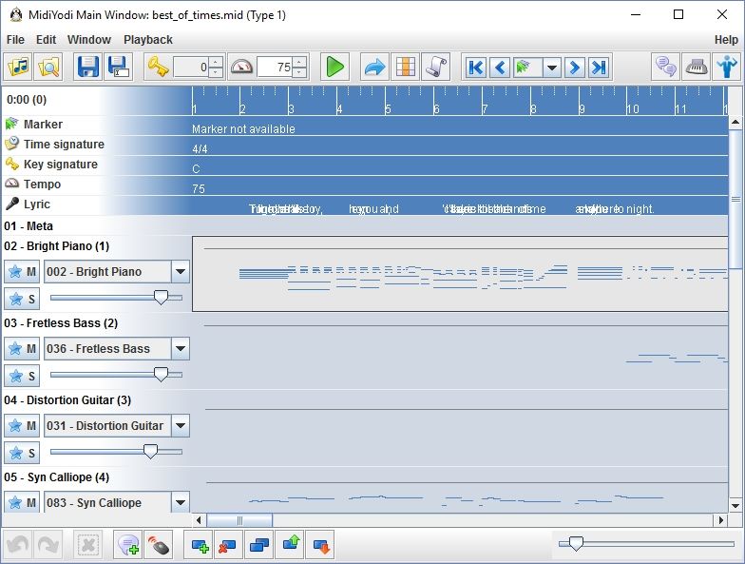Image resolution: width=745 pixels, height=564 pixels.
Task: Move track down with orange arrow
Action: click(x=319, y=544)
